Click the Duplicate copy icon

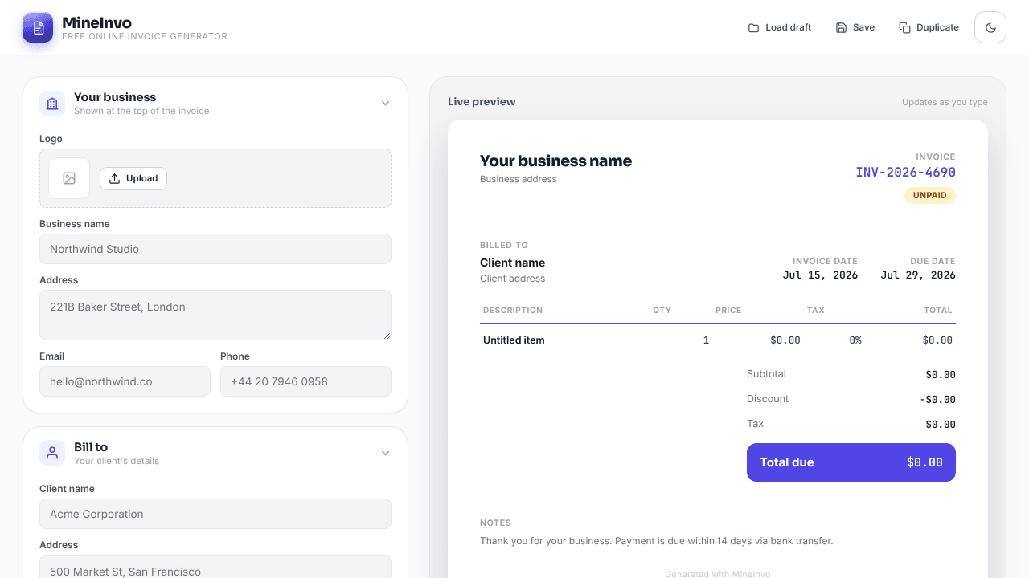904,27
